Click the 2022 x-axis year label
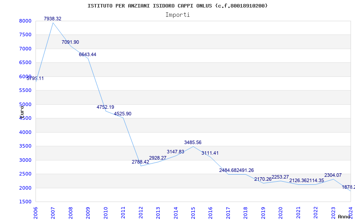The height and width of the screenshot is (221, 355). tap(316, 213)
